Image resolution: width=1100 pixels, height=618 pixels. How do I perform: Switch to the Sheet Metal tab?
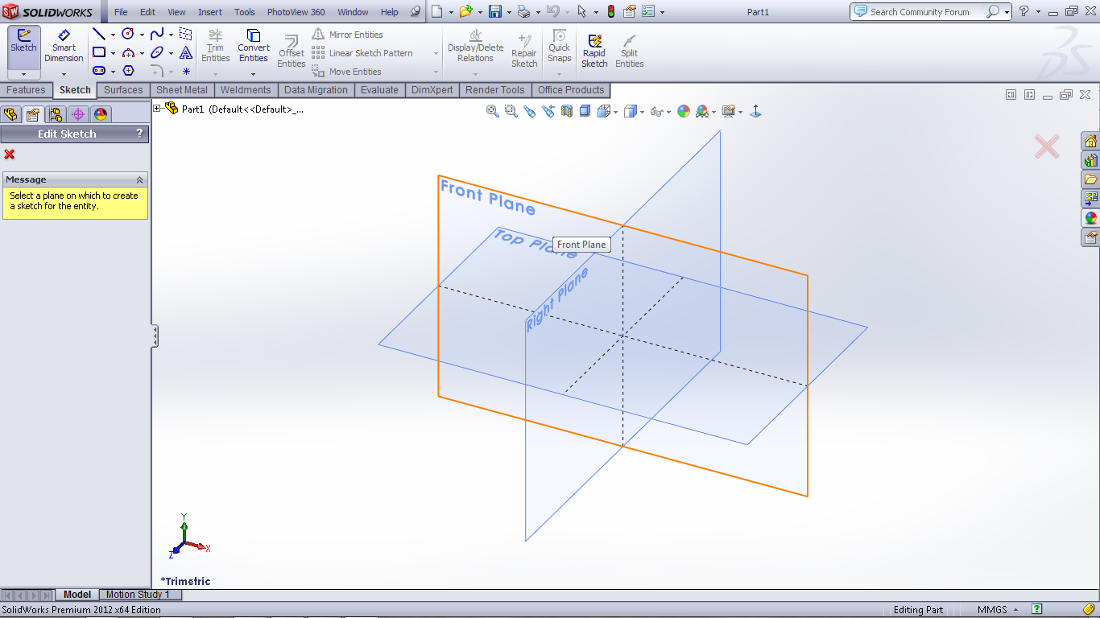[181, 90]
